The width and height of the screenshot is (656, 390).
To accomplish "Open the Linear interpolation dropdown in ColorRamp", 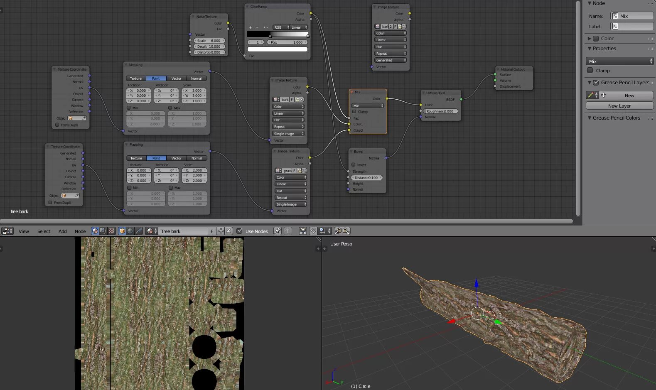I will pyautogui.click(x=299, y=27).
